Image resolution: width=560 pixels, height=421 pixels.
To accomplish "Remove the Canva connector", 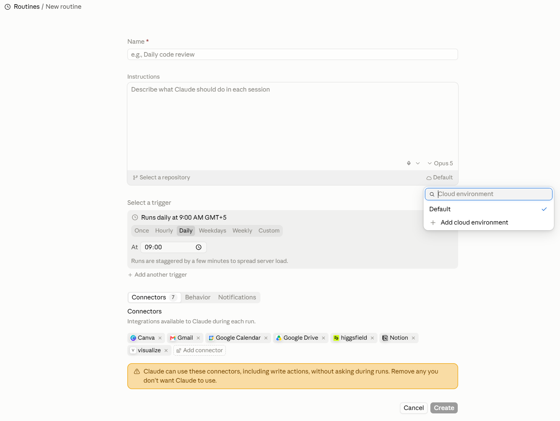I will tap(160, 338).
